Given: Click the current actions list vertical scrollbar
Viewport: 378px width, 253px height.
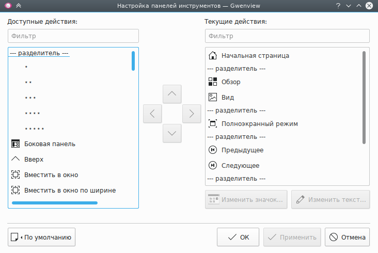Looking at the screenshot, I should [x=364, y=97].
